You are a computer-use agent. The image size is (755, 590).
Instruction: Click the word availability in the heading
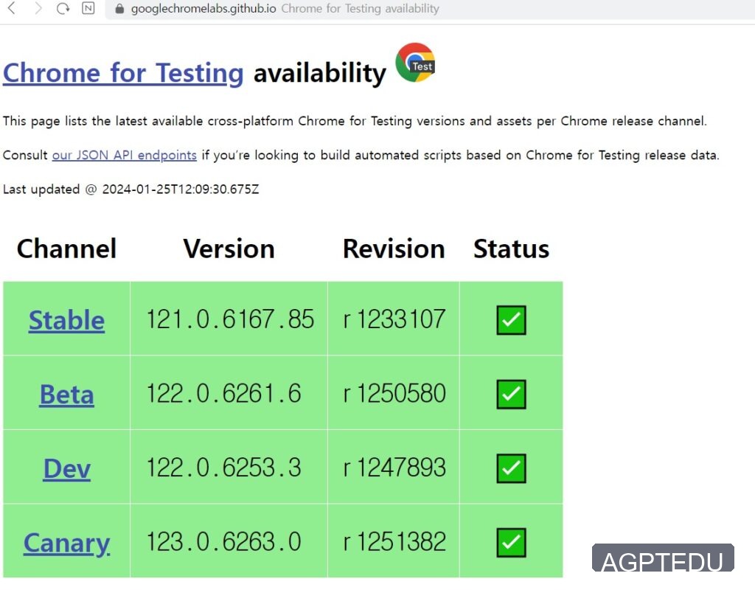tap(320, 74)
